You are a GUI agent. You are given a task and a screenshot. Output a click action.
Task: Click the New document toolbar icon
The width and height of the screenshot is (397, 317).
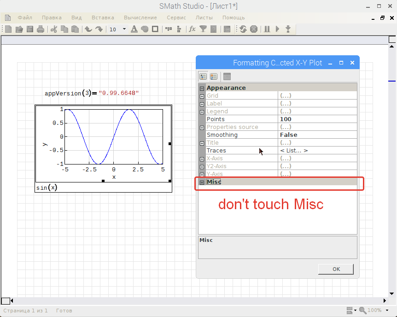[8, 29]
